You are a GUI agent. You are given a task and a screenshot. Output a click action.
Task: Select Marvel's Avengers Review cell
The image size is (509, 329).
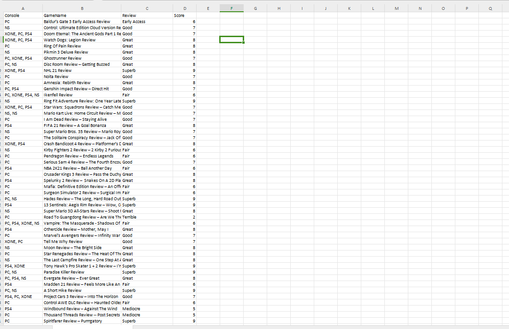(82, 235)
